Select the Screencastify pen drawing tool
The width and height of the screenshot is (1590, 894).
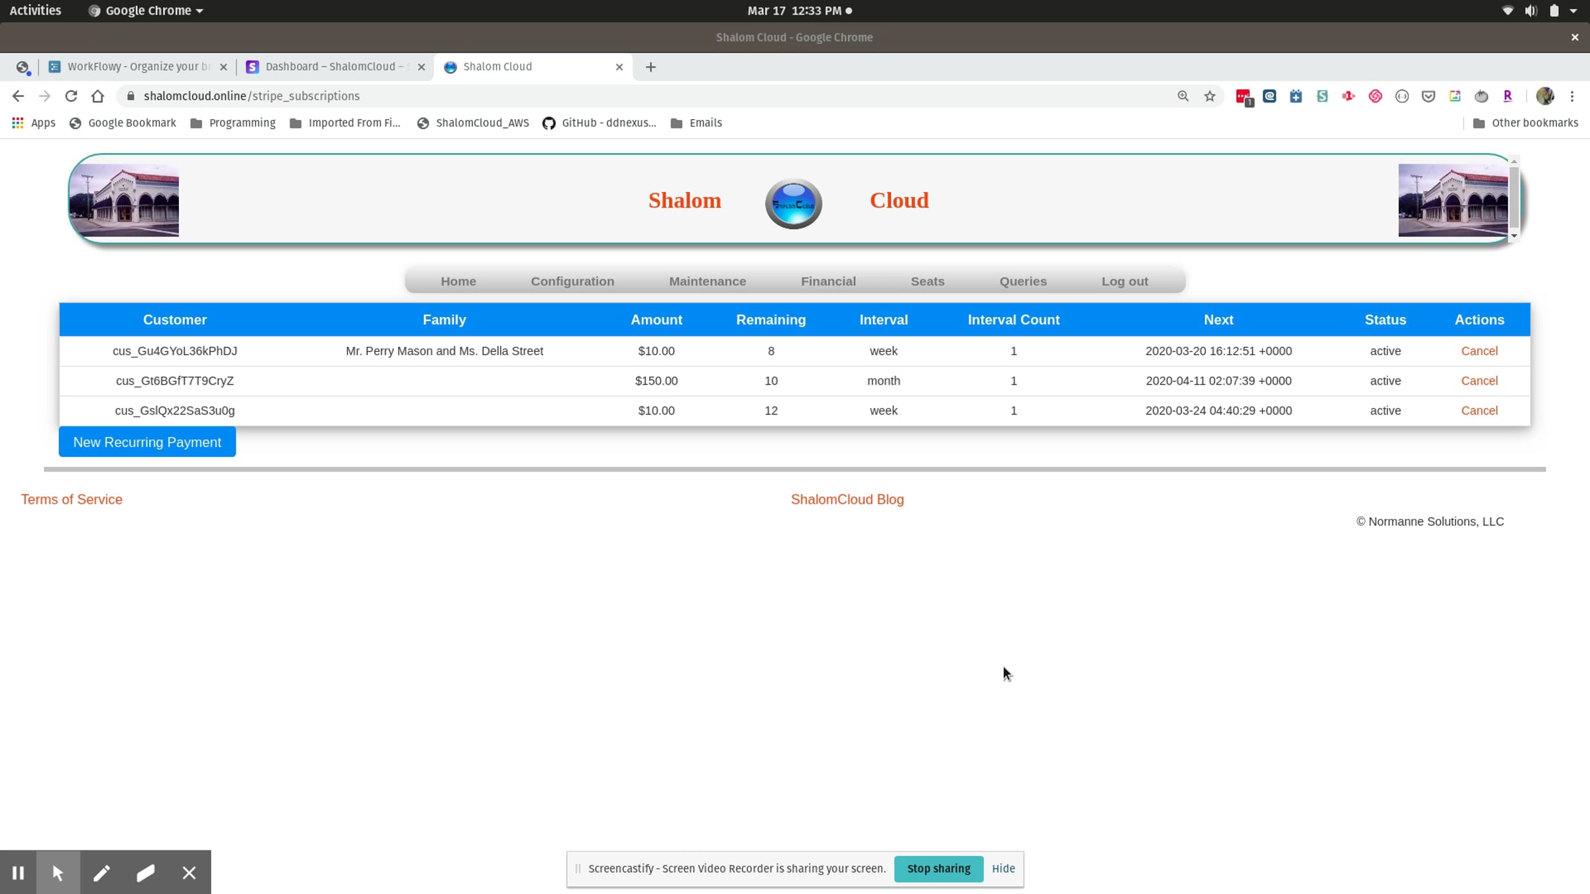tap(101, 873)
